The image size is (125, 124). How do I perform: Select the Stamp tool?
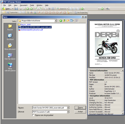(x=68, y=12)
